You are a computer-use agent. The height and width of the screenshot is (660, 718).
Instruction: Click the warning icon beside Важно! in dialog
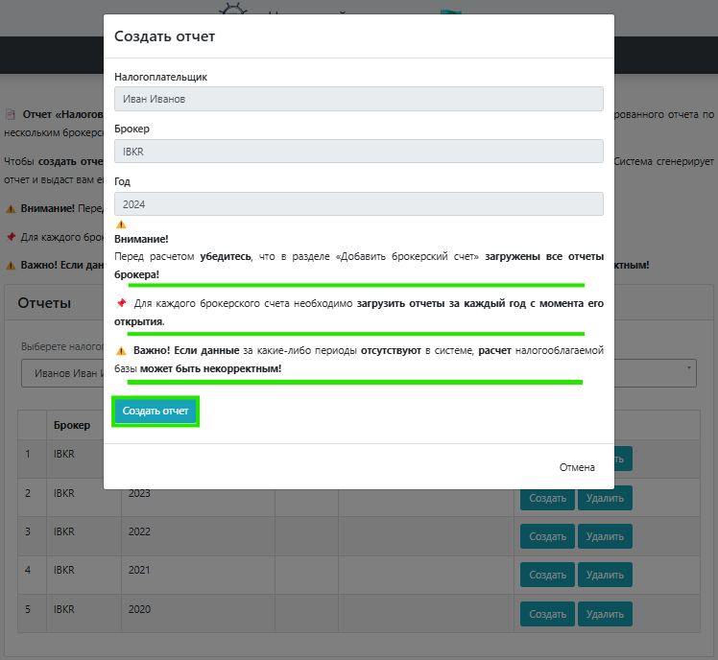tap(121, 350)
